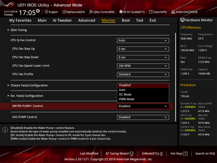Click the 1.030 V core voltage value
This screenshot has width=217, height=163.
coord(203,50)
